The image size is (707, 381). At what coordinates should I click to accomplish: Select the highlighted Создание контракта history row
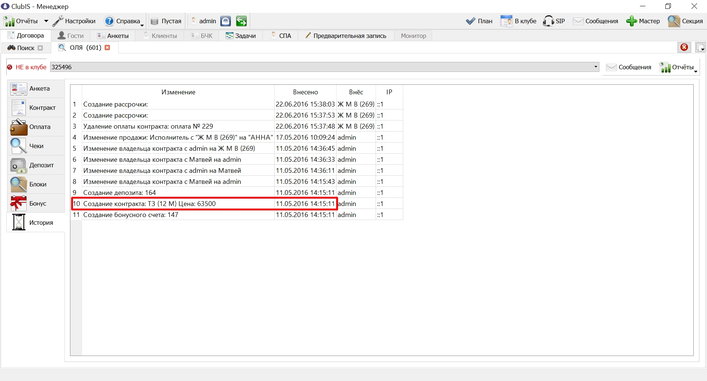point(205,204)
